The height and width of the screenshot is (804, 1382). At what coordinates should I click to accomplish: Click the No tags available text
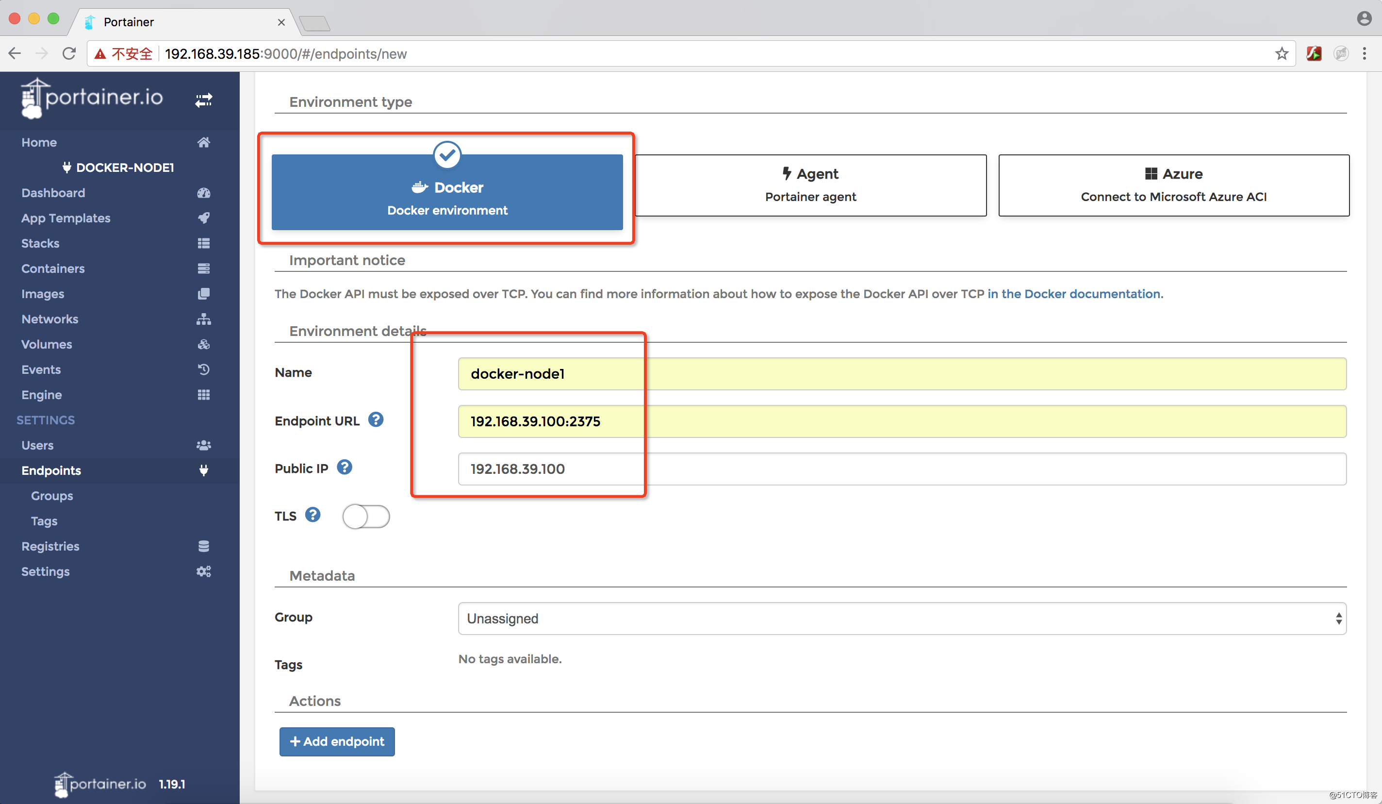pyautogui.click(x=510, y=658)
